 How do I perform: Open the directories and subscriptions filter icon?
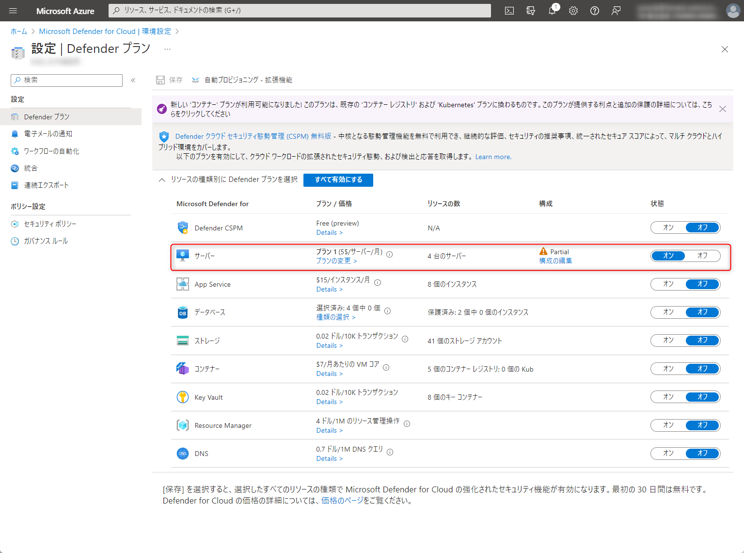point(531,11)
